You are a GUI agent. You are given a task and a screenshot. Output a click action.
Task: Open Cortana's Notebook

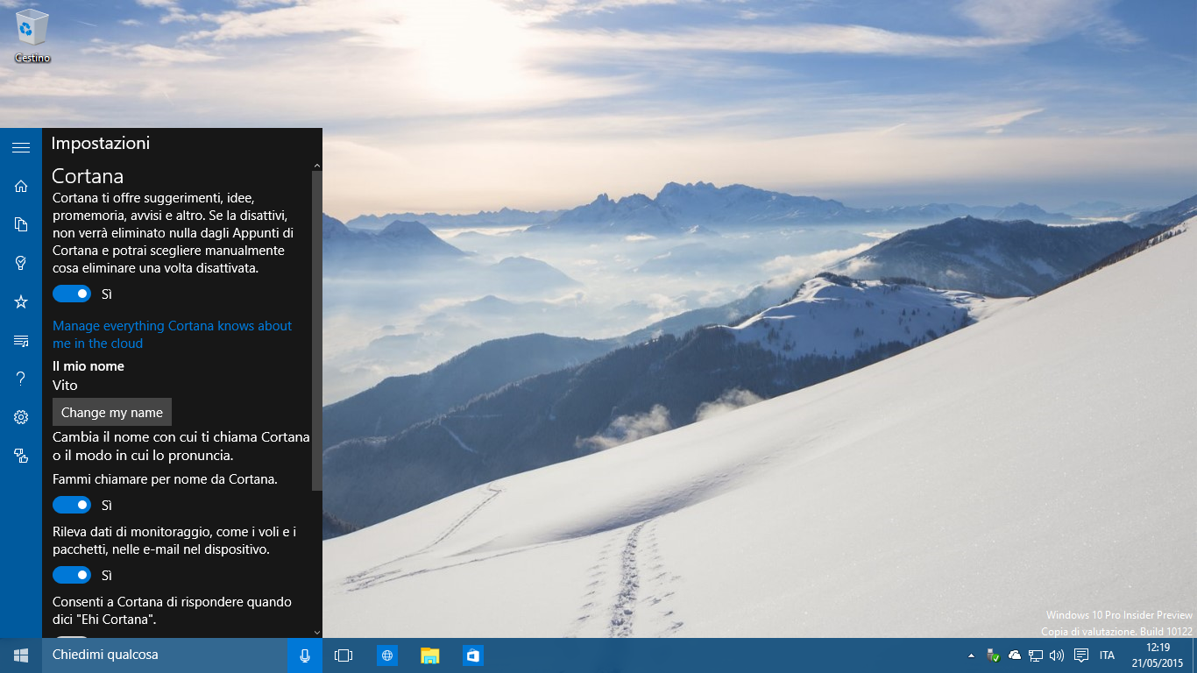pos(21,224)
